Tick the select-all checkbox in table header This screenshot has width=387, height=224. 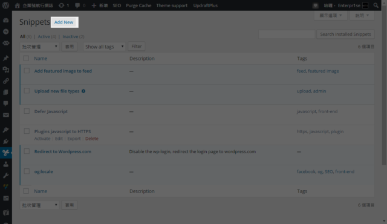coord(26,58)
